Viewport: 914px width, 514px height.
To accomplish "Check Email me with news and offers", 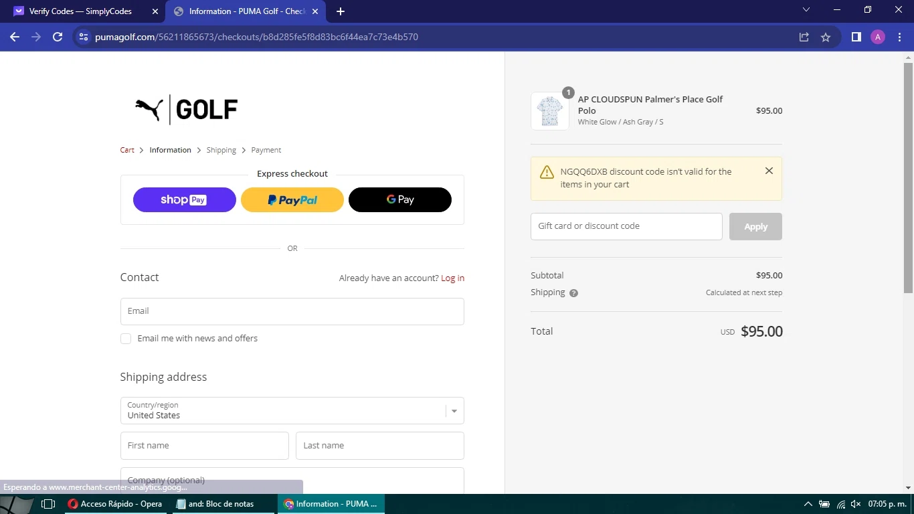I will pyautogui.click(x=126, y=339).
